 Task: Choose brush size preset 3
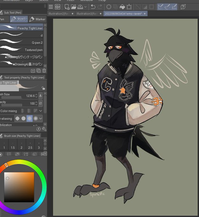[x=39, y=145]
